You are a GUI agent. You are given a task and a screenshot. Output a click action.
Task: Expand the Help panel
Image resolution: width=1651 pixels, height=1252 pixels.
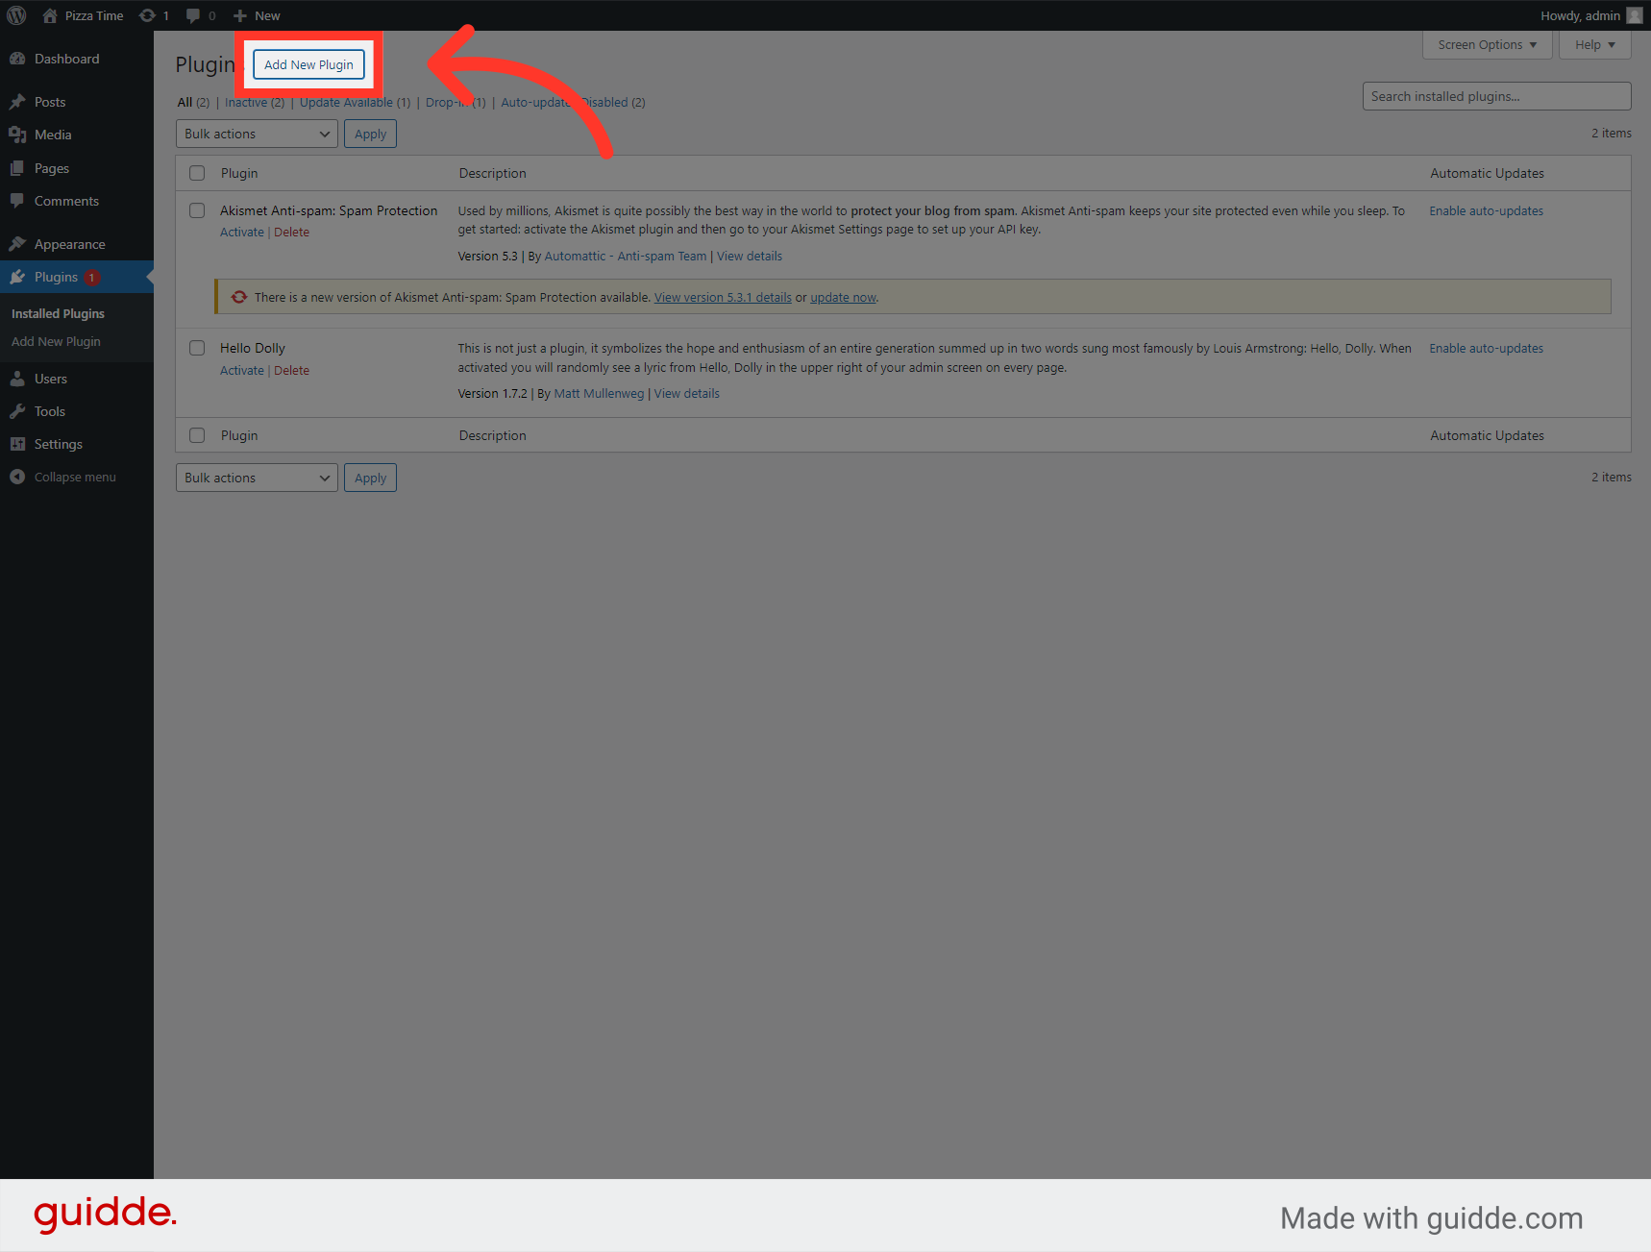1593,44
